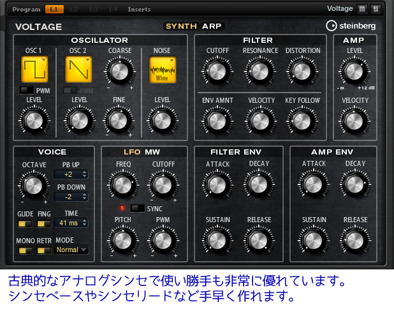Toggle the GLIDE switch
The image size is (394, 316).
(x=25, y=223)
